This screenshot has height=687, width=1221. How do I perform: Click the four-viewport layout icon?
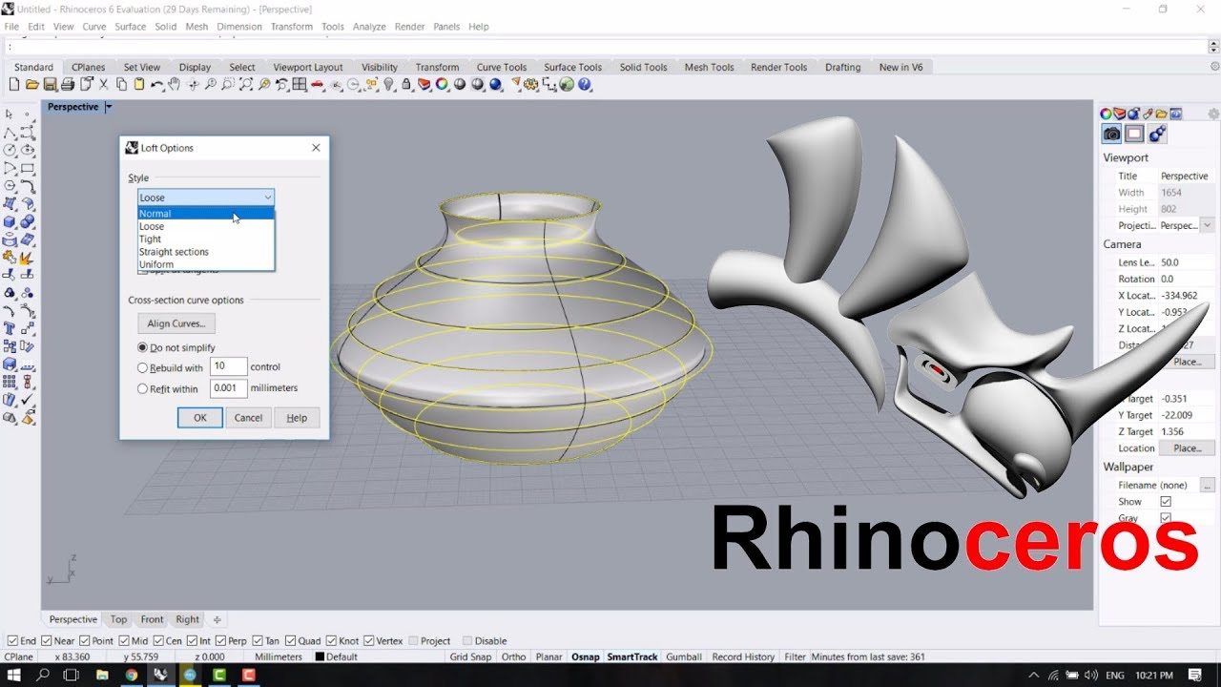click(300, 84)
